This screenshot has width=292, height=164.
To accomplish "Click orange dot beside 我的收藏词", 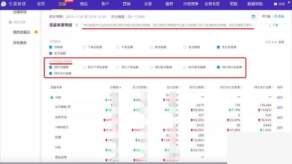I will tap(36, 32).
